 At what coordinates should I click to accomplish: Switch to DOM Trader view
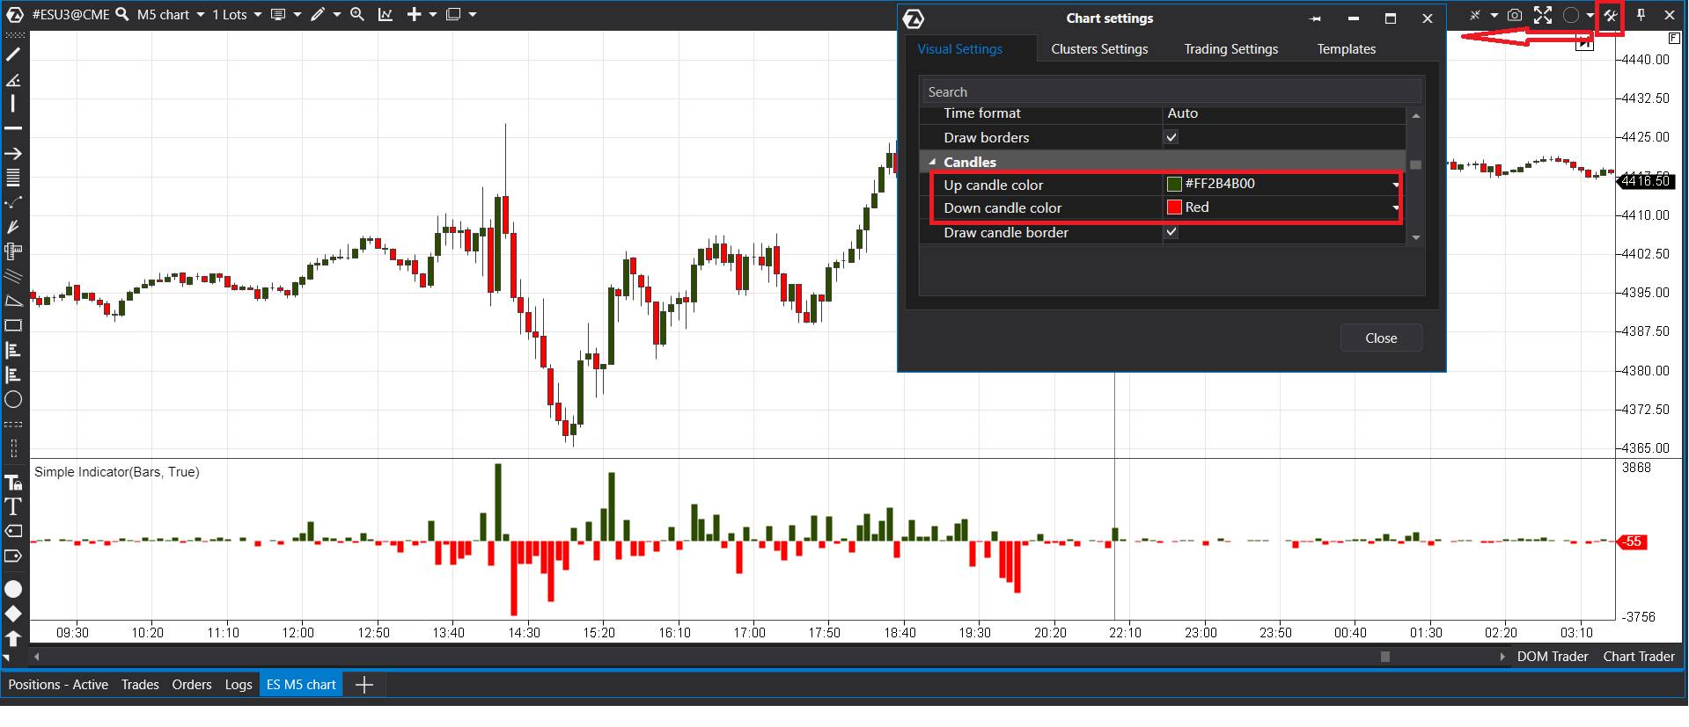click(x=1553, y=657)
